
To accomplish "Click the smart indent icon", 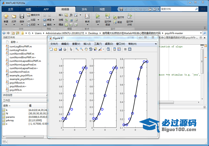I will coord(66,25).
